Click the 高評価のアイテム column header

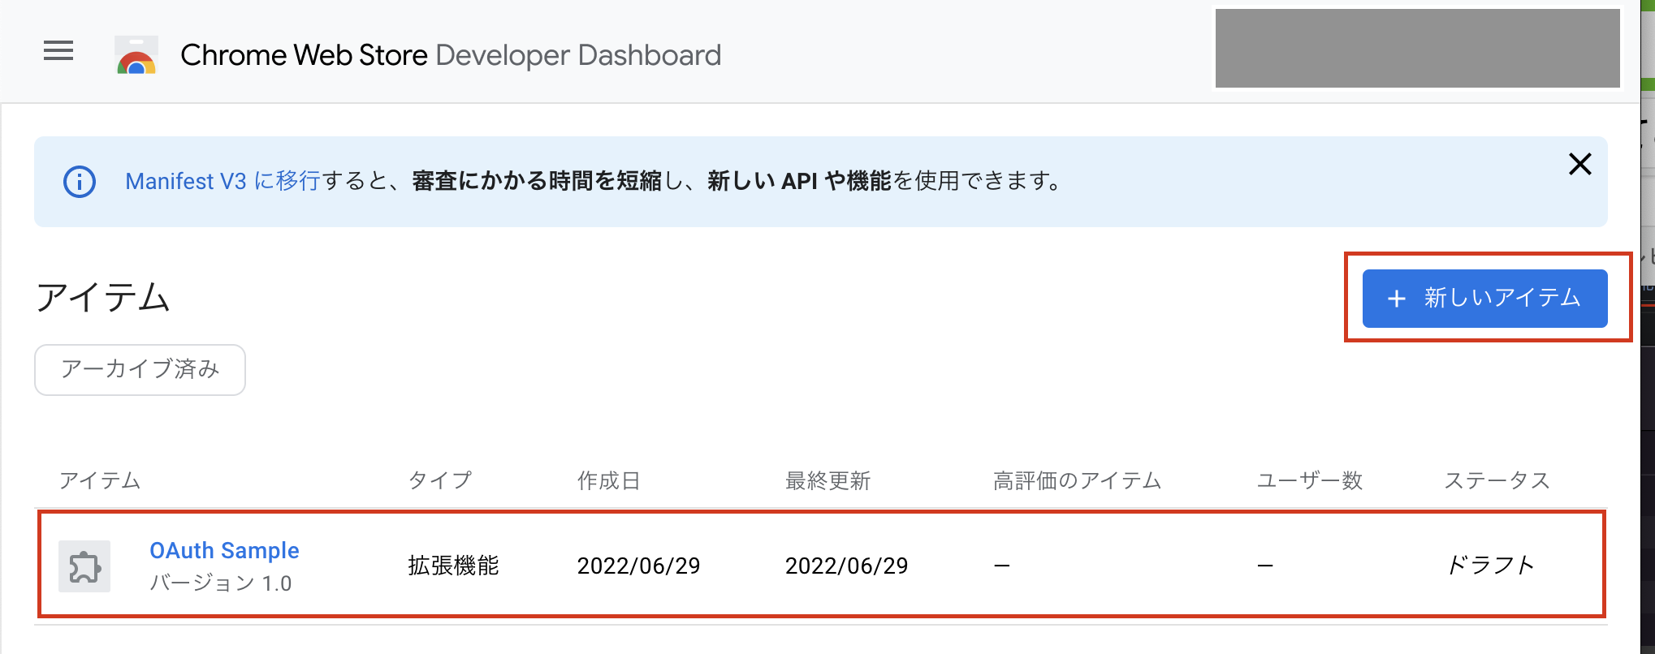coord(1077,480)
